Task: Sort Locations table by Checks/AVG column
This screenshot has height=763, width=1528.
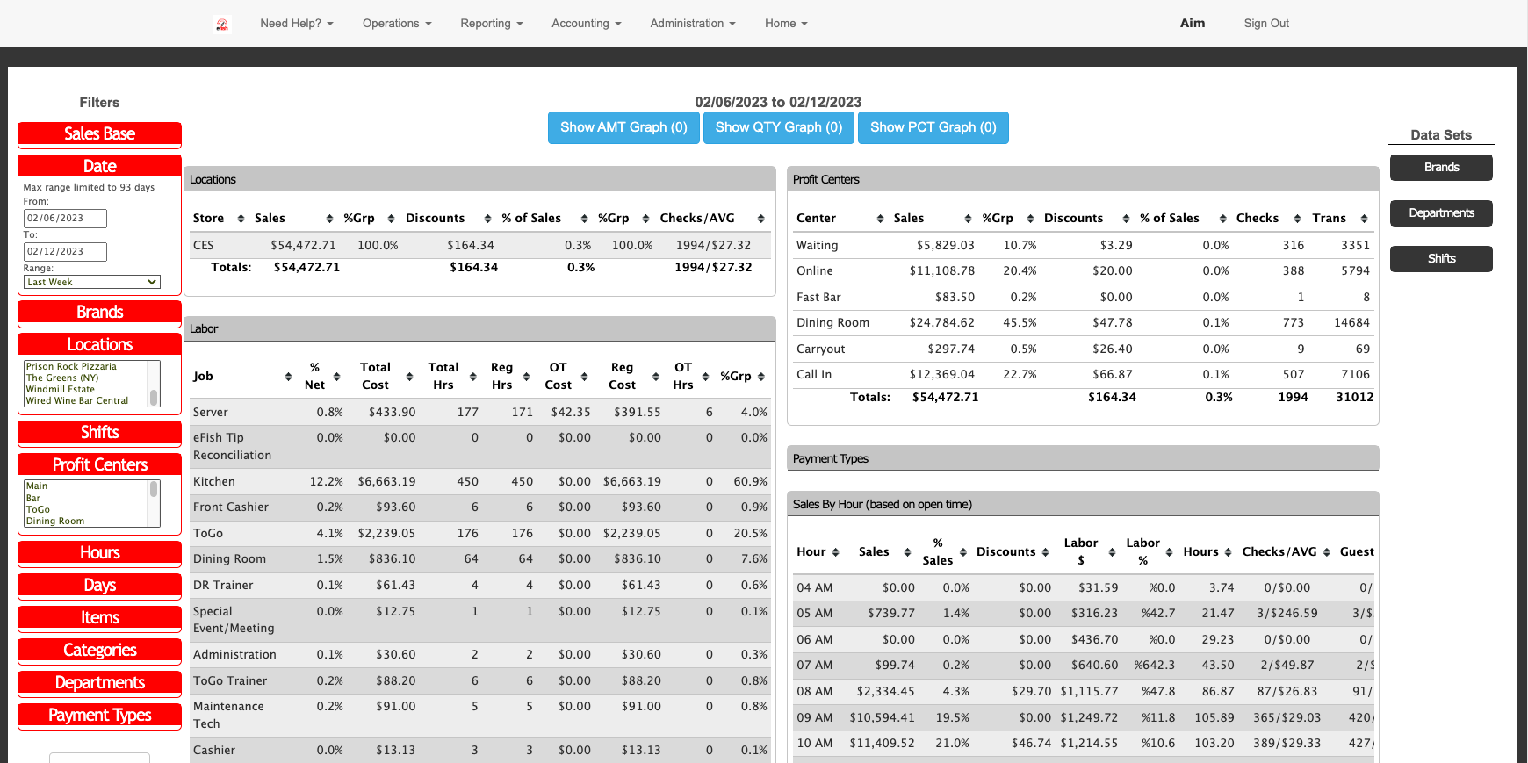Action: (712, 218)
